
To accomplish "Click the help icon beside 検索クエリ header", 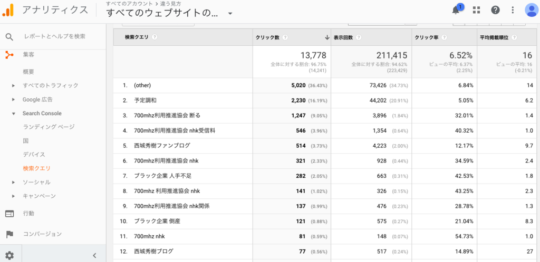I will (155, 37).
